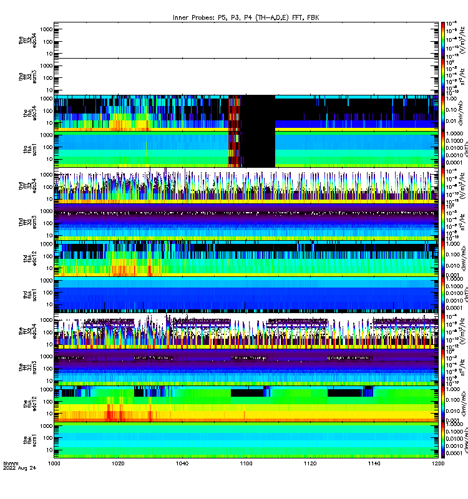
Task: Click the 1200 time axis tick label
Action: coord(438,463)
